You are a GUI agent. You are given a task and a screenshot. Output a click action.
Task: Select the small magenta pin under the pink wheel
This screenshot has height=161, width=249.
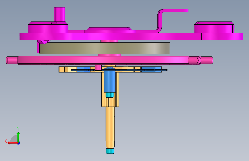point(98,67)
